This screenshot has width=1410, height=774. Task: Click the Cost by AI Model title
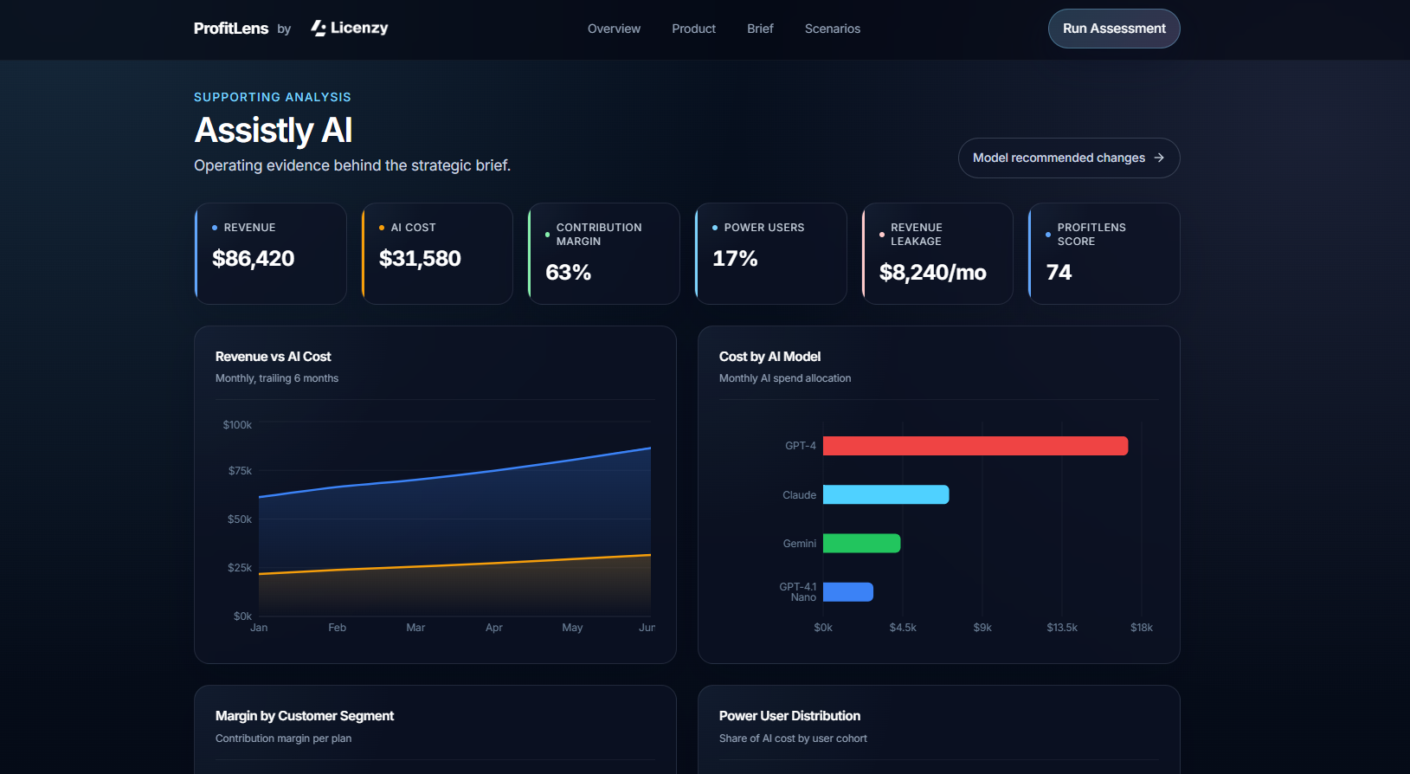[769, 357]
